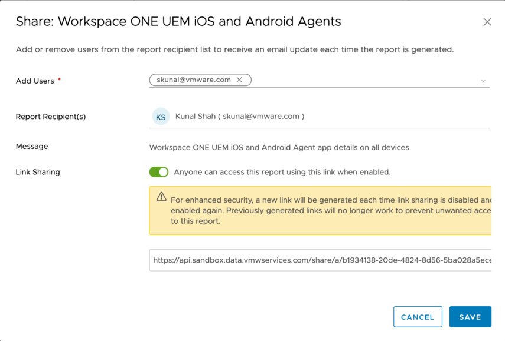Save the sharing settings
The image size is (505, 341).
pos(470,317)
